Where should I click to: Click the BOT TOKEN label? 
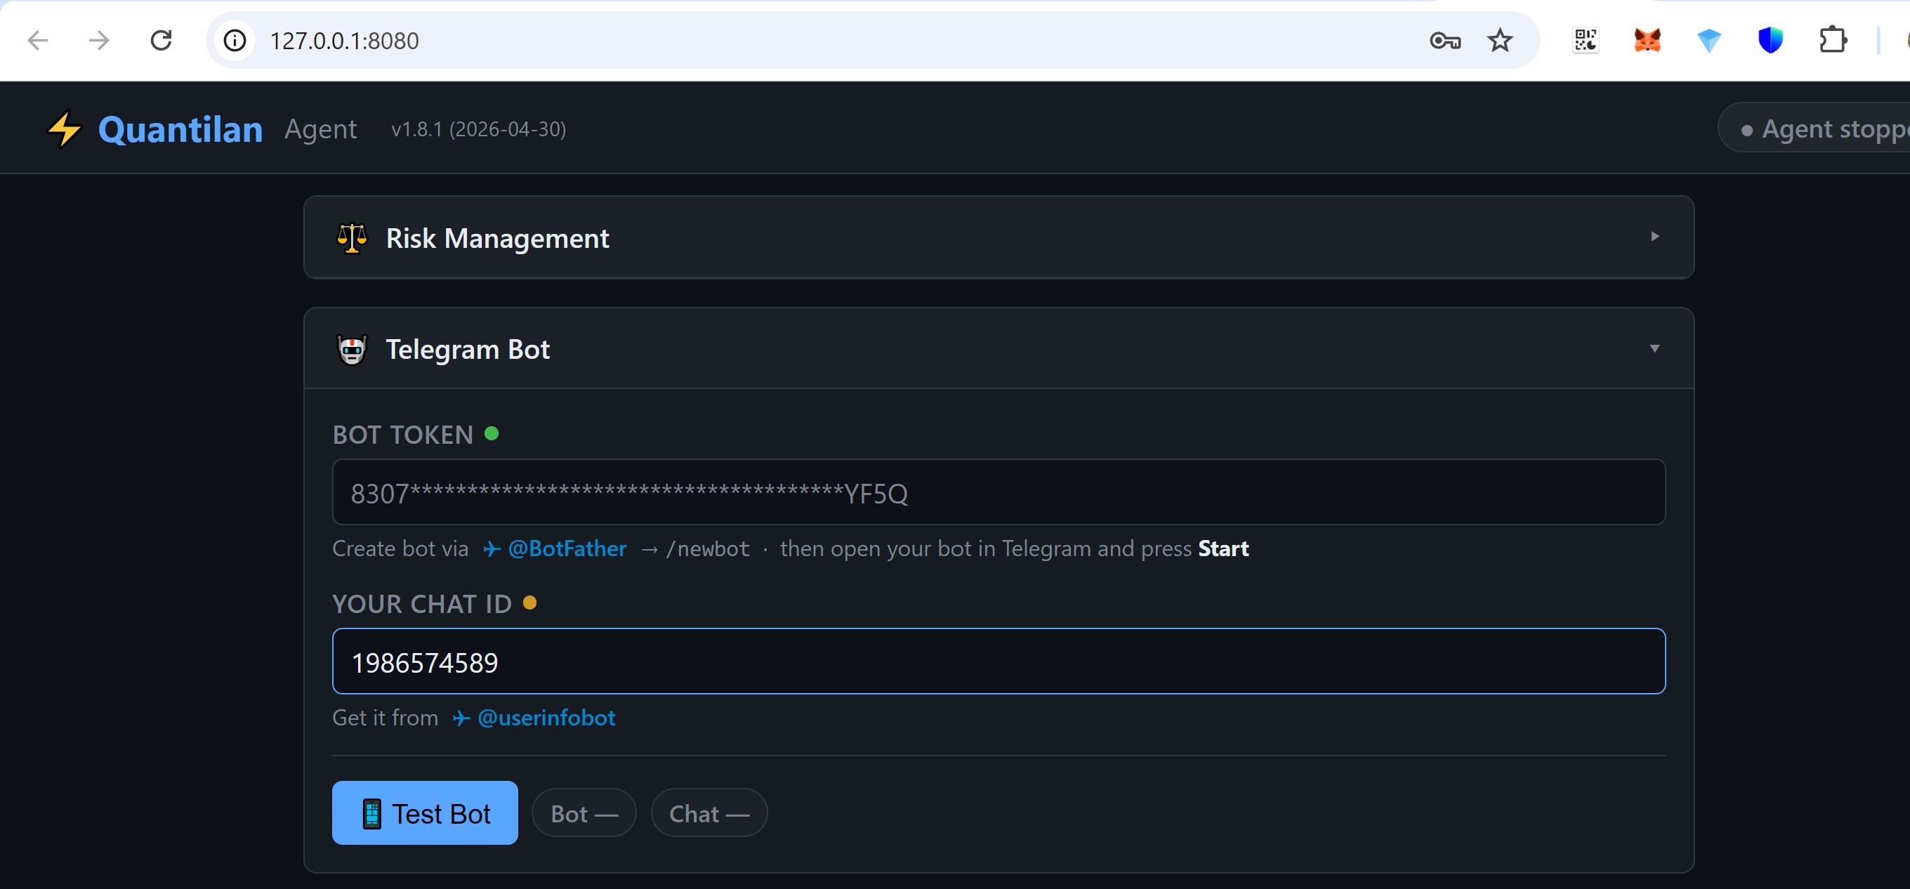pos(402,435)
